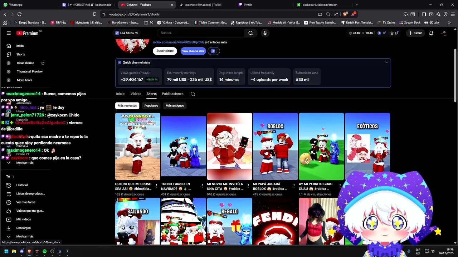Select Populares sort chip
The width and height of the screenshot is (458, 257).
(x=151, y=106)
